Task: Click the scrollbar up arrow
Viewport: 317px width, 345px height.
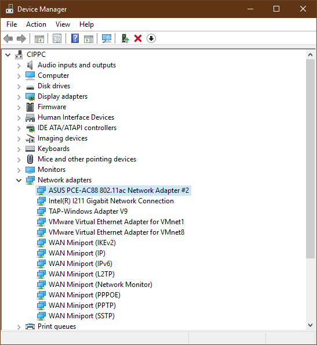Action: click(310, 55)
